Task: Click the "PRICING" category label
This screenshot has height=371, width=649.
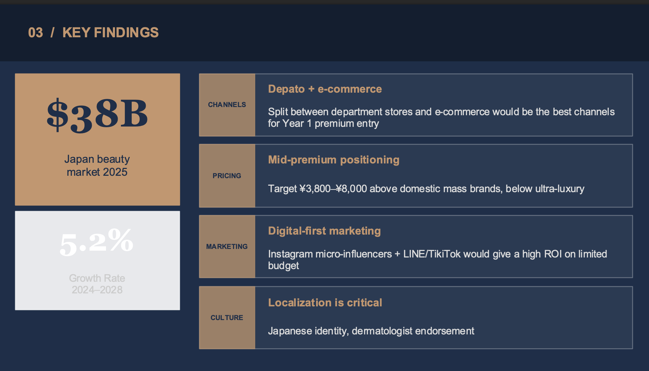Action: point(227,176)
